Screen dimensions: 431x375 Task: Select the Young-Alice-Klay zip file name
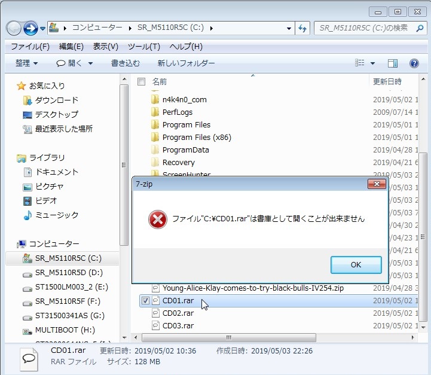coord(253,288)
